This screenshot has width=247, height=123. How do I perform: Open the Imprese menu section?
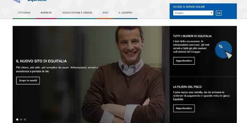pos(46,13)
